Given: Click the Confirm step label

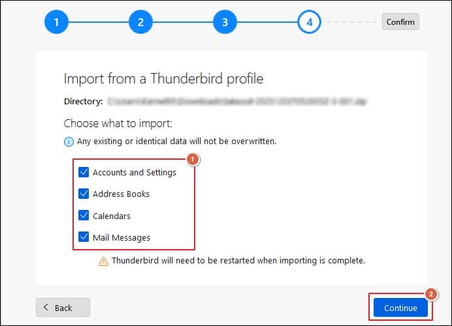Looking at the screenshot, I should [400, 22].
